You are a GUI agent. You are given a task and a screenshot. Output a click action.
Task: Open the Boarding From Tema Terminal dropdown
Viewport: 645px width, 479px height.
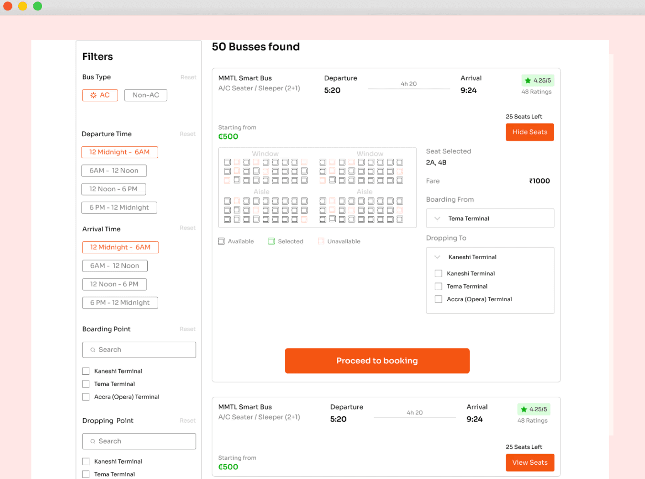click(490, 218)
